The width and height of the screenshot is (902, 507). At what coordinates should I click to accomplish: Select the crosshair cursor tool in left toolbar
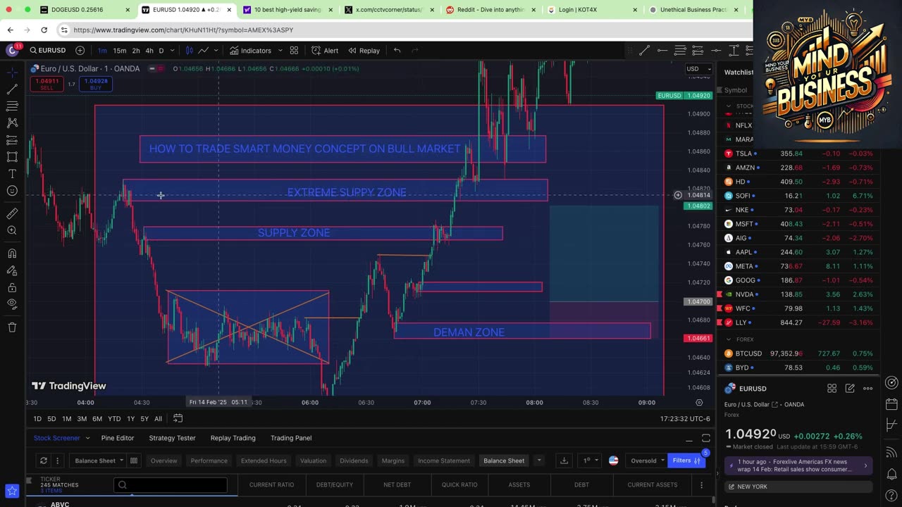[x=12, y=73]
